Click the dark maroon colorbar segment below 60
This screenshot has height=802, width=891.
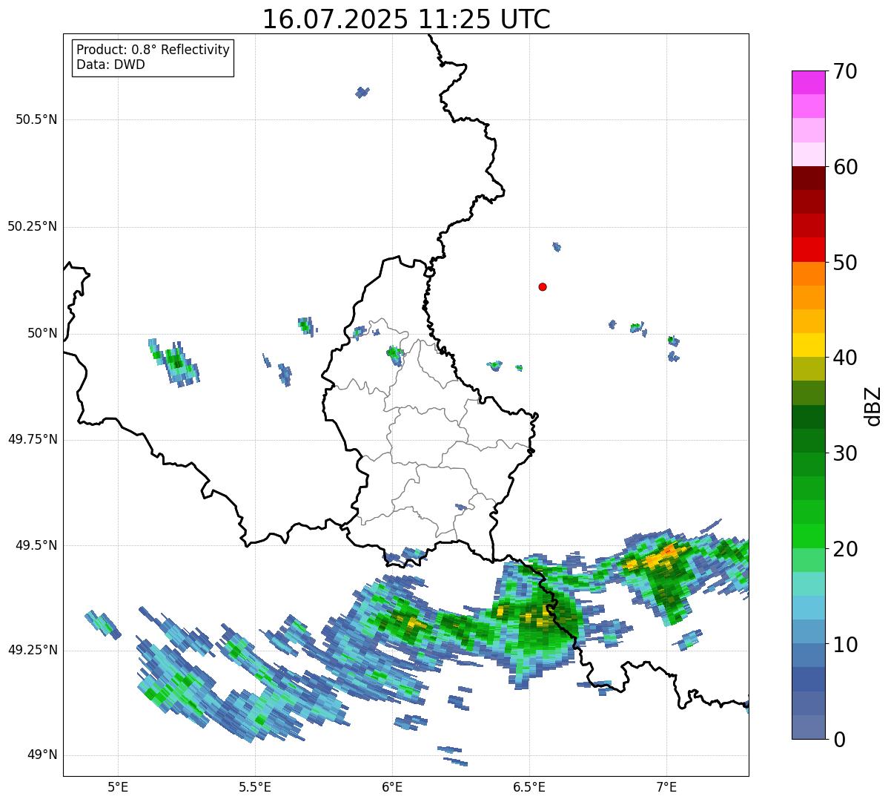[808, 178]
